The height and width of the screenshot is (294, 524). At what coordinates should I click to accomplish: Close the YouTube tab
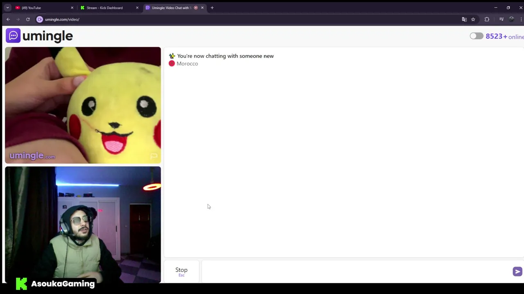[72, 8]
